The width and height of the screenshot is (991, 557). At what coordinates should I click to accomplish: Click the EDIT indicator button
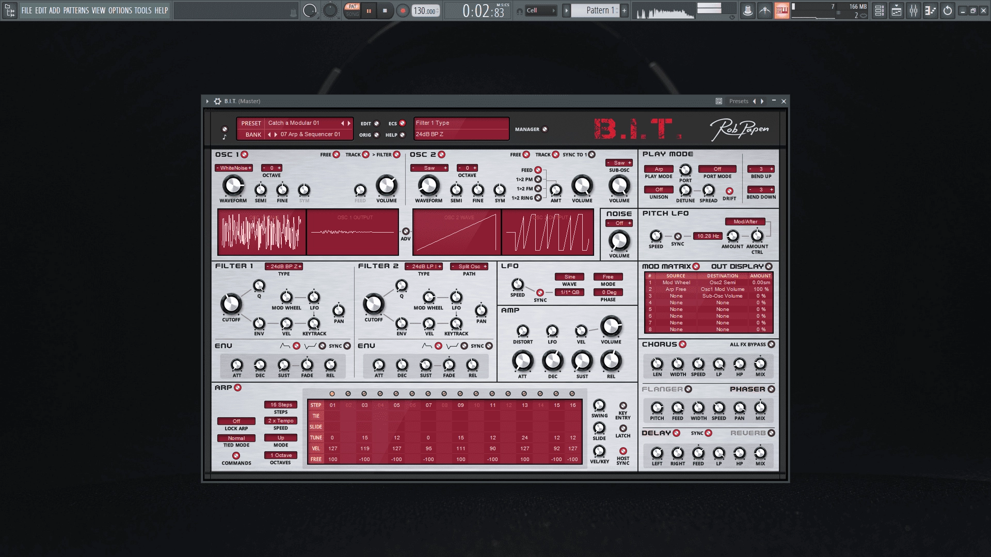point(376,124)
